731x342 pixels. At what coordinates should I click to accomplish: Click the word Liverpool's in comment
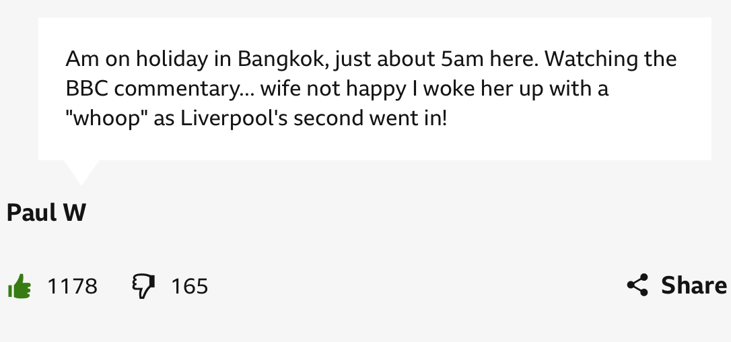coord(234,118)
